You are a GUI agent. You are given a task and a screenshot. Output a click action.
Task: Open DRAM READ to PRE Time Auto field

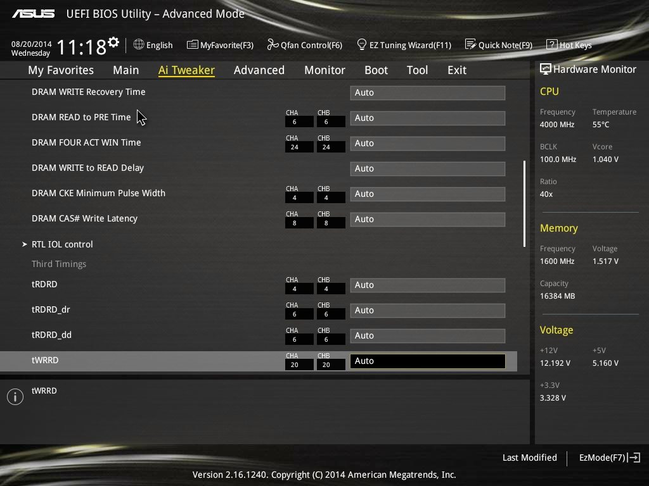(428, 118)
